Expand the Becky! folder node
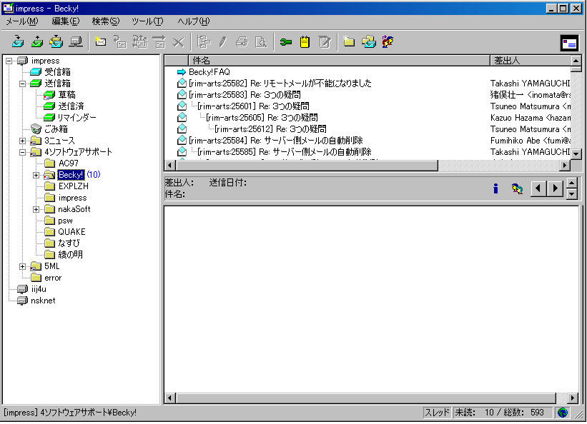587x424 pixels. tap(36, 175)
